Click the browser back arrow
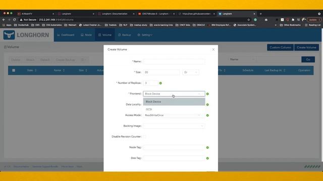 point(4,20)
